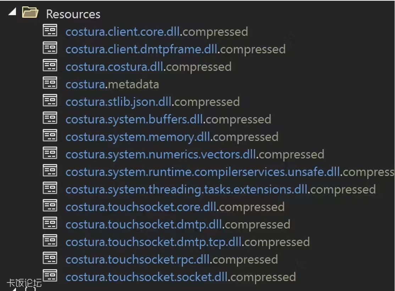Open costura.touchsocket.rpc.dll.compressed resource
Viewport: 395px width, 291px height.
[x=172, y=260]
